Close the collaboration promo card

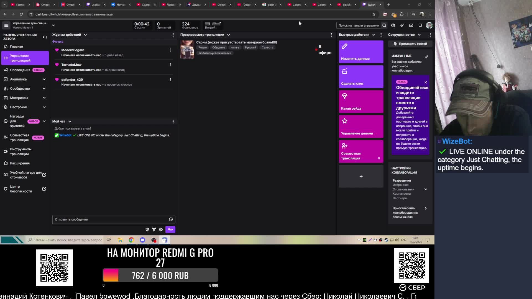click(x=426, y=82)
